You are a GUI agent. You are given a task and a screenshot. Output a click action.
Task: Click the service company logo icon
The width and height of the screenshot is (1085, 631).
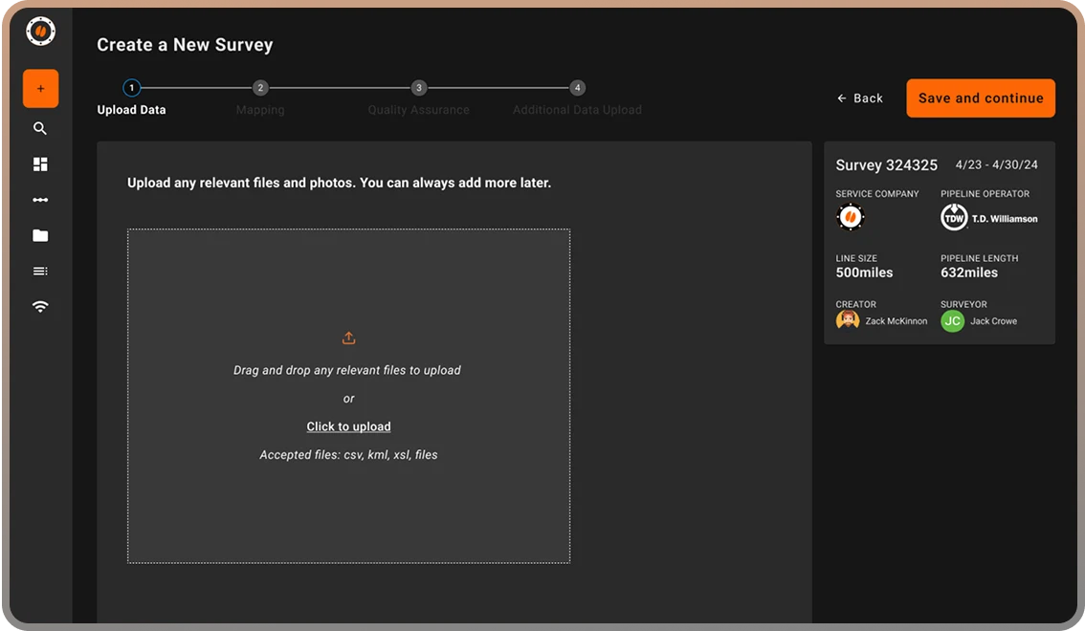pyautogui.click(x=851, y=217)
